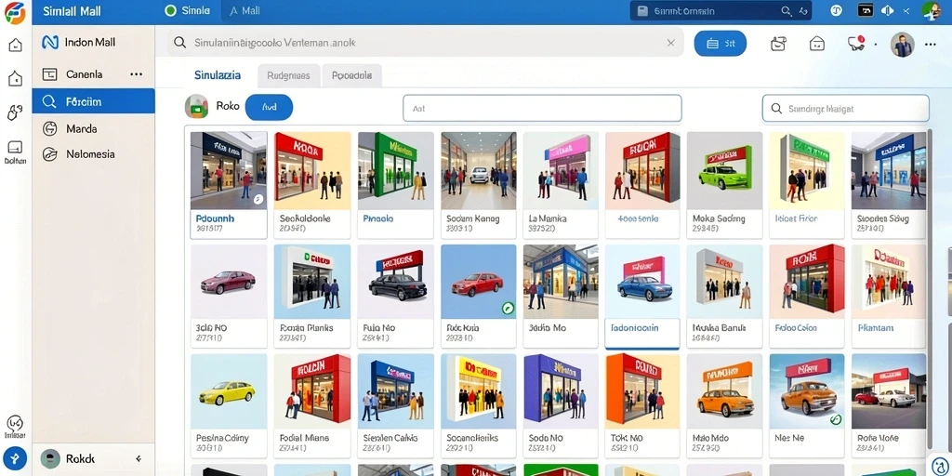Click the smiley chat bubble icon in left rail
952x476 pixels.
(15, 423)
